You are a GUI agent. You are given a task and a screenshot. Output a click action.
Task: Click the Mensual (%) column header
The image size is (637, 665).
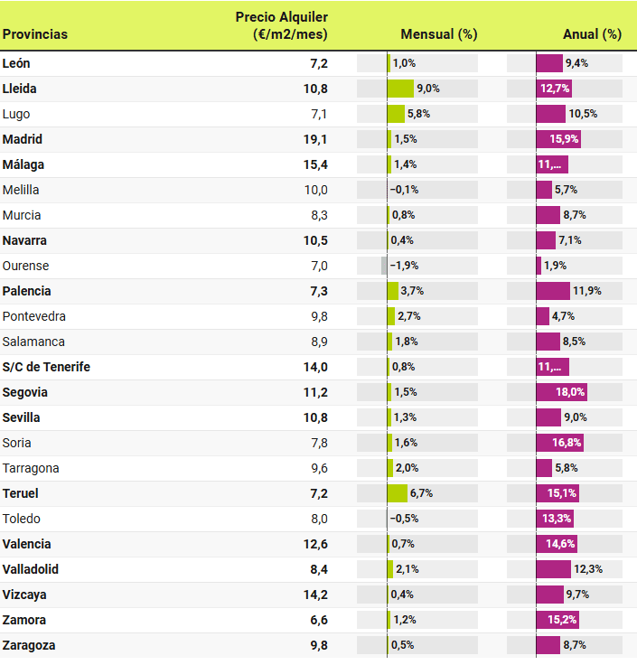click(438, 34)
